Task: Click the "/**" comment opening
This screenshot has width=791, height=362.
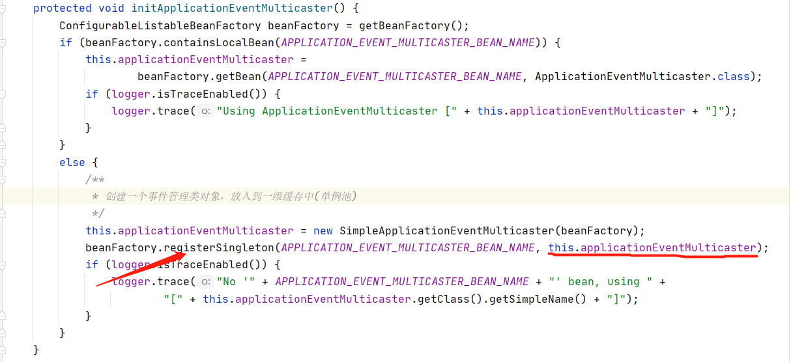Action: (x=95, y=179)
